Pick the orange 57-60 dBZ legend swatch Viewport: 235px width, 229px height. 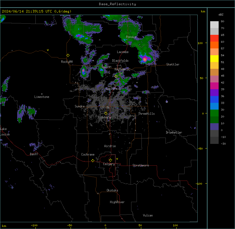[x=214, y=45]
